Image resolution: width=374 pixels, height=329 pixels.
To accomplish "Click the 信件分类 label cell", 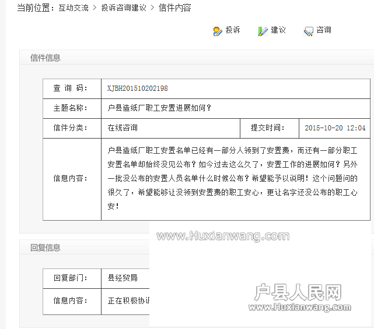I will [x=72, y=128].
